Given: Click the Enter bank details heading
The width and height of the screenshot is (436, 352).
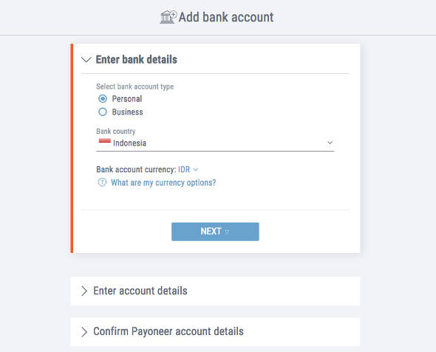Looking at the screenshot, I should click(x=137, y=60).
